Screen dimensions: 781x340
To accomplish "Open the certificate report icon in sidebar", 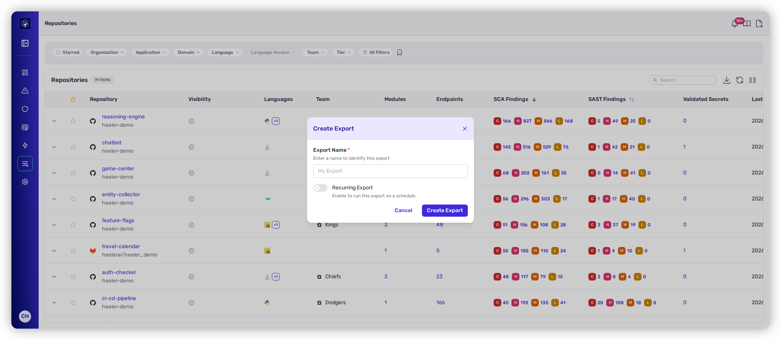I will click(x=25, y=127).
